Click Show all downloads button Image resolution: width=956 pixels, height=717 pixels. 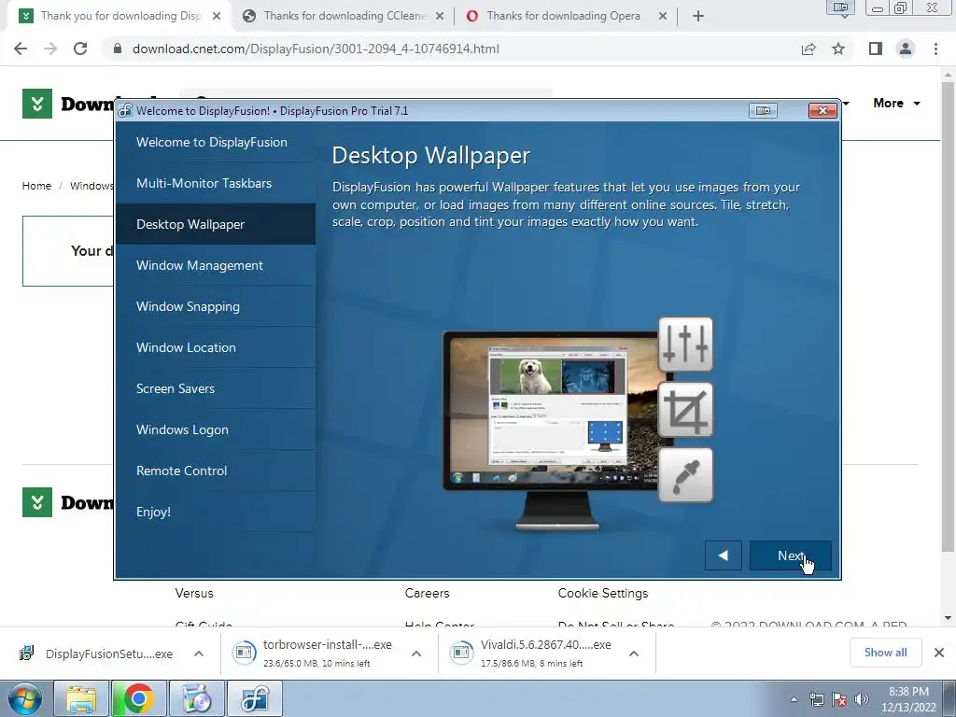(885, 653)
